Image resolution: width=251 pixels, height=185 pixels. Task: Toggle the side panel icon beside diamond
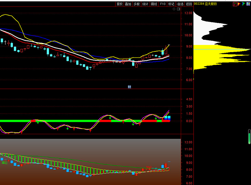point(179,9)
